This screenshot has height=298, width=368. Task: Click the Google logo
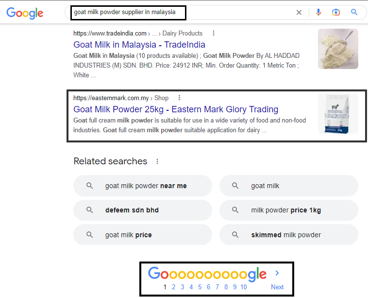point(25,13)
